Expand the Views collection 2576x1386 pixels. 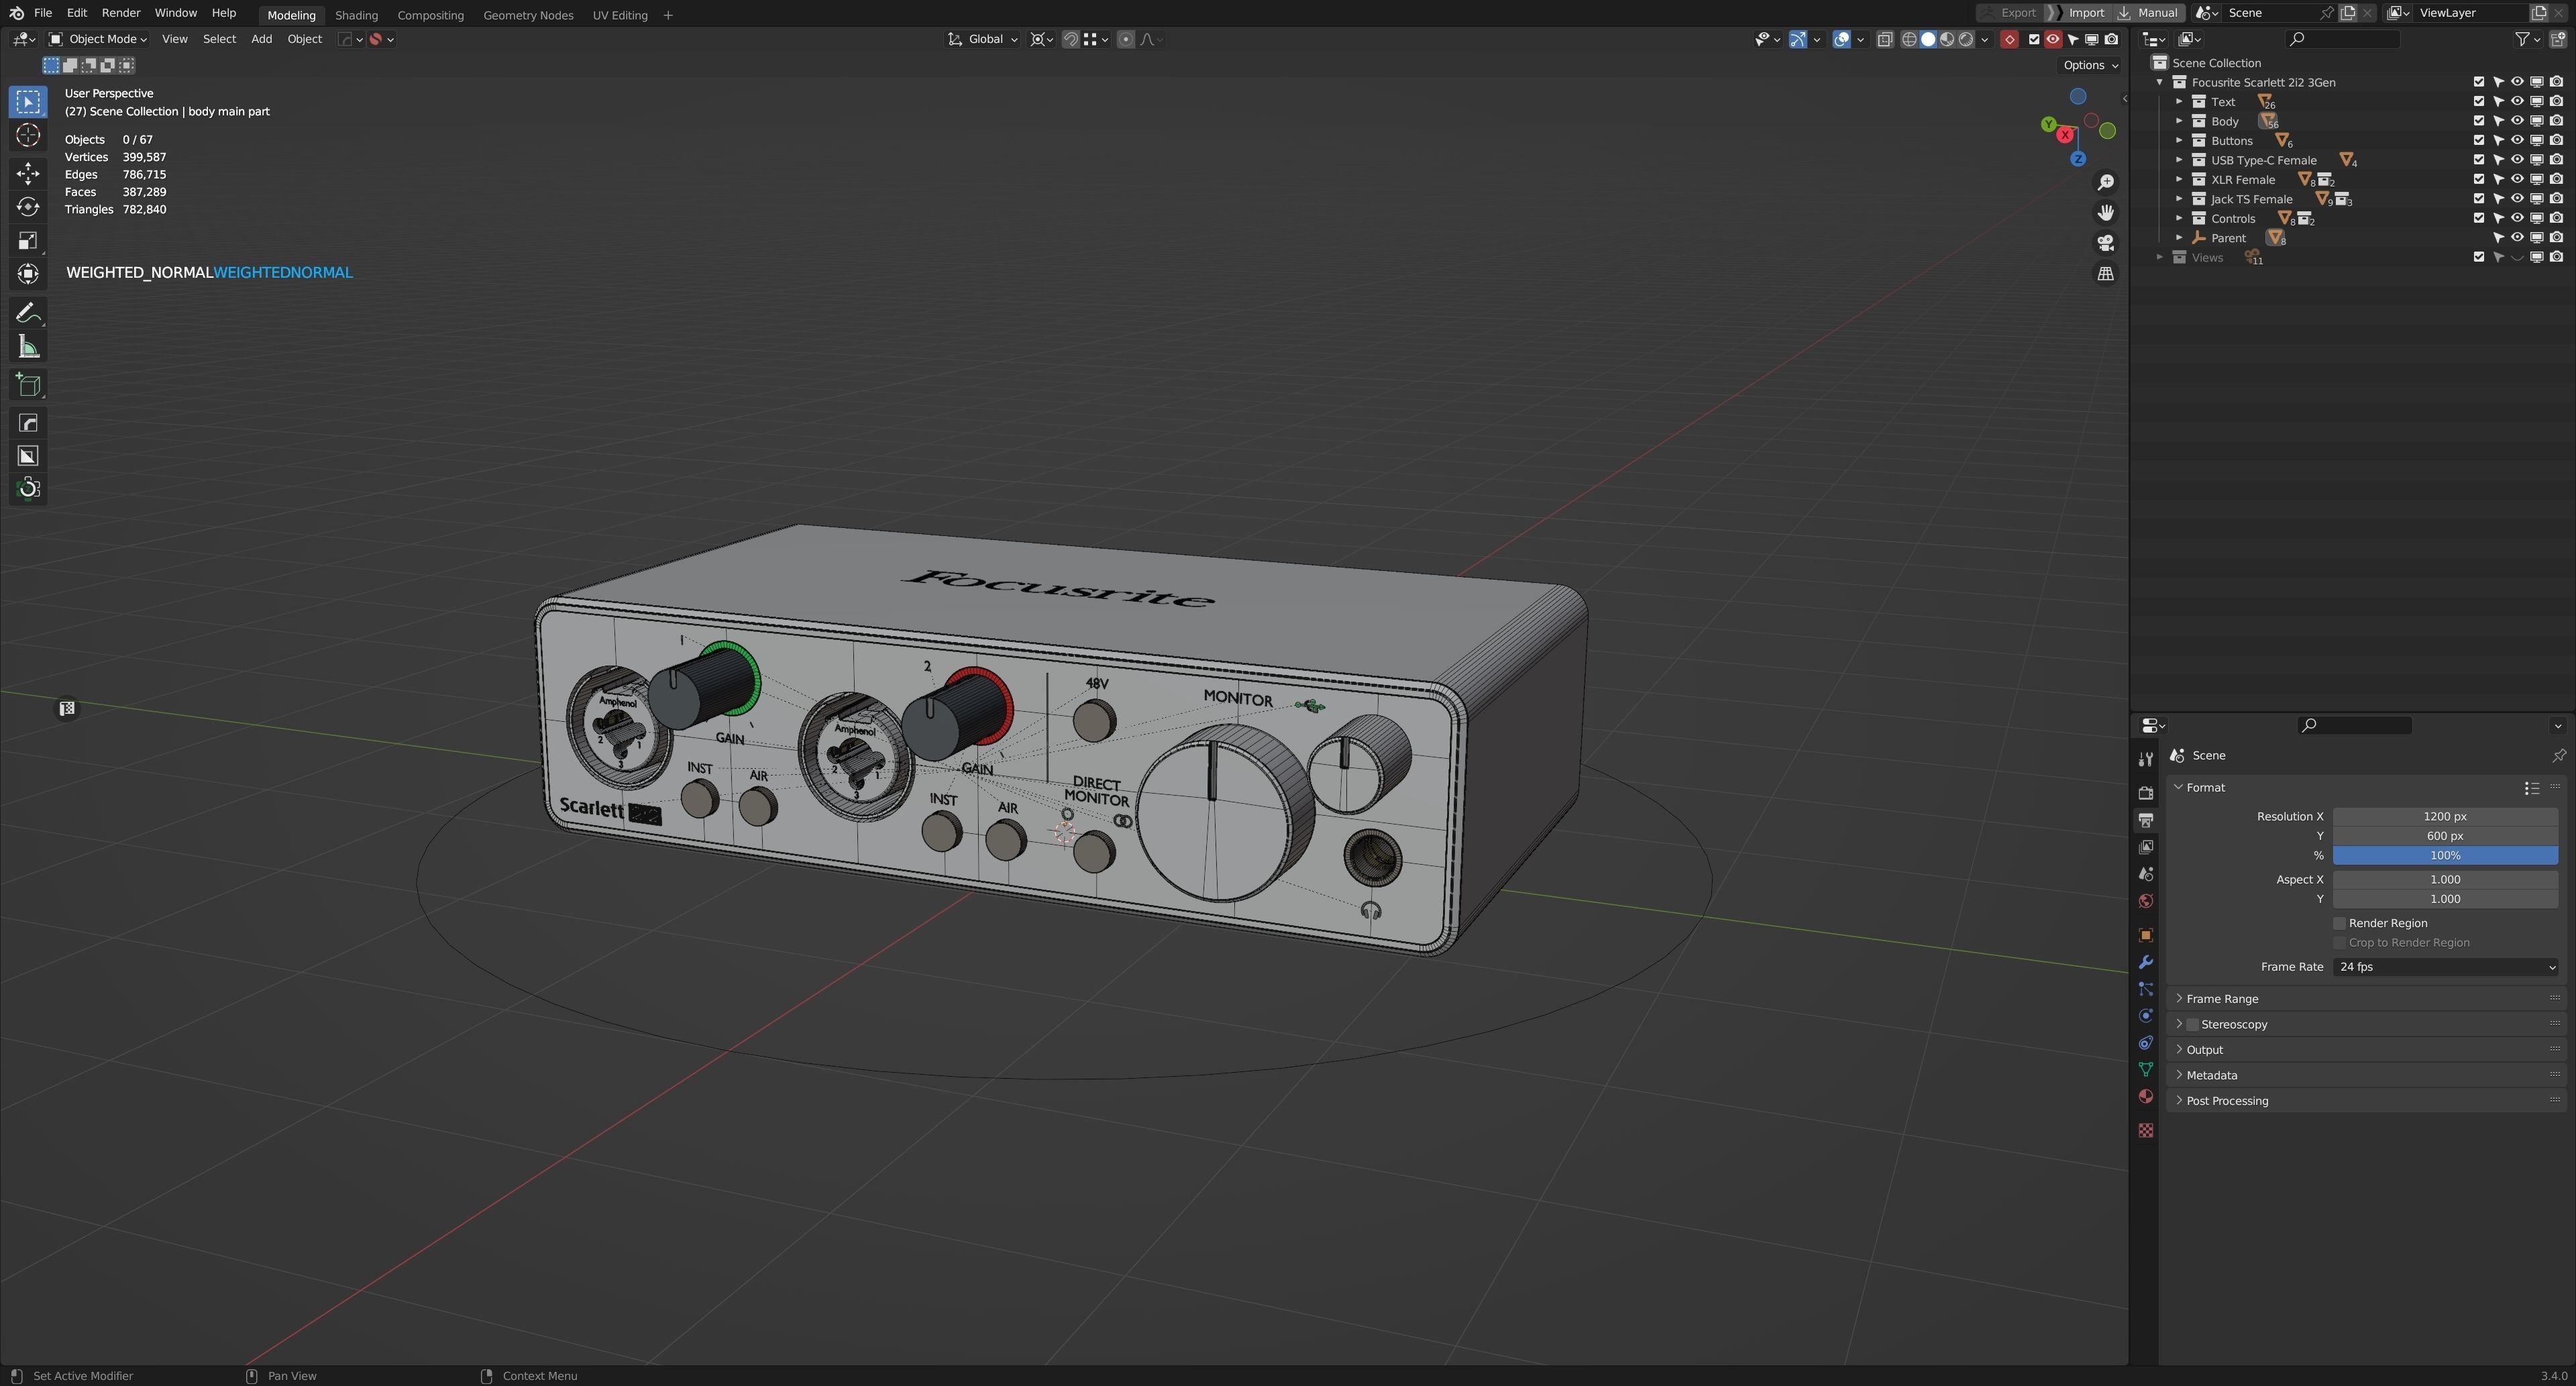pyautogui.click(x=2160, y=257)
